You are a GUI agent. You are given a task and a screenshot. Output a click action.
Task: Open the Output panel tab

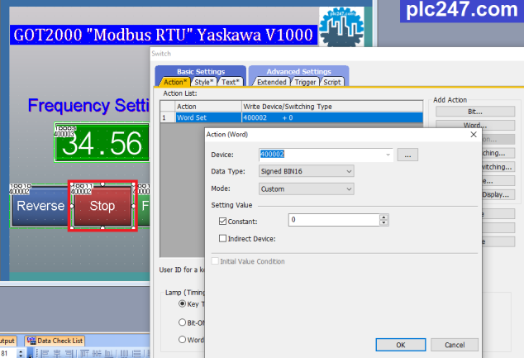tap(7, 341)
